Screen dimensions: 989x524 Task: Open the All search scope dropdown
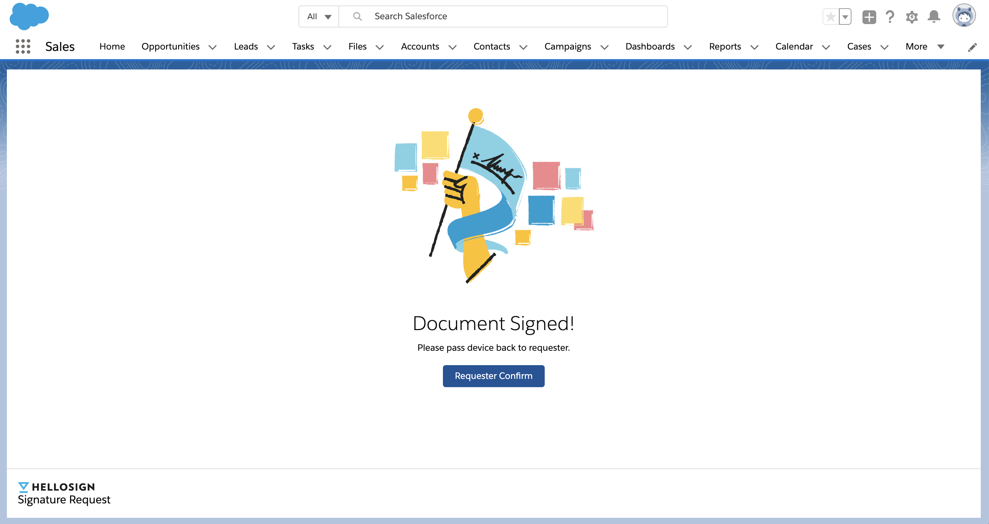click(x=319, y=17)
